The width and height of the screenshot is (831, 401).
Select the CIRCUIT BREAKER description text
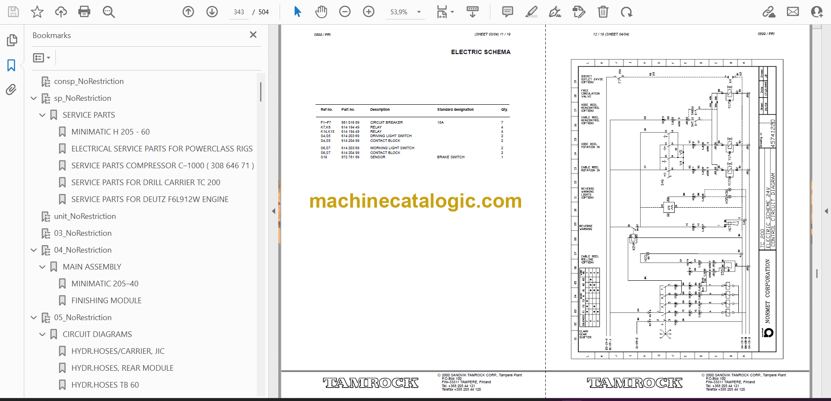coord(387,122)
